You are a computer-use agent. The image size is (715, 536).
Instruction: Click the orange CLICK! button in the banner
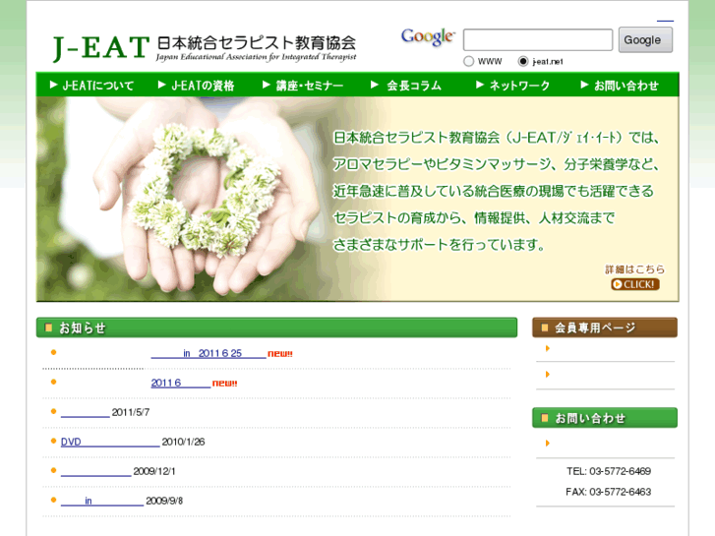(635, 284)
